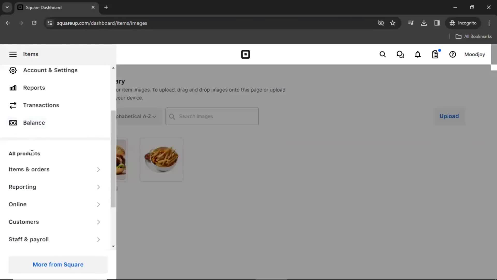Click the Balance icon in sidebar
This screenshot has height=280, width=497.
click(13, 122)
